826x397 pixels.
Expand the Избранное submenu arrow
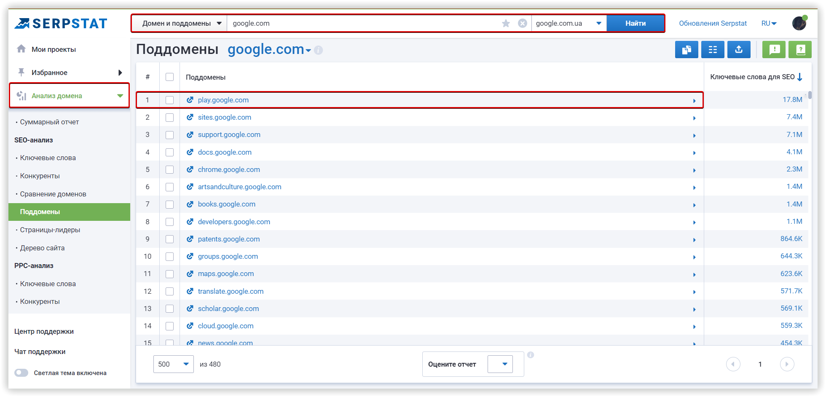tap(120, 72)
